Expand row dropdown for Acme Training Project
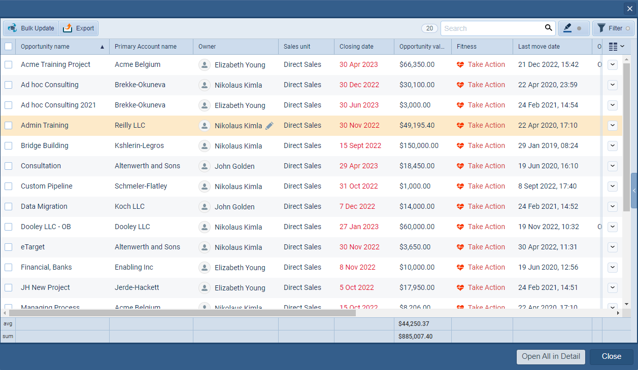The width and height of the screenshot is (638, 370). (x=612, y=65)
